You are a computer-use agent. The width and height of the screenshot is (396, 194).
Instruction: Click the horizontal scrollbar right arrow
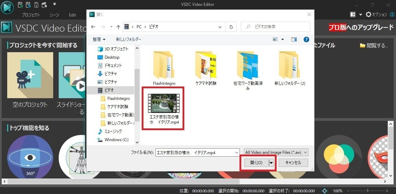pos(385,182)
